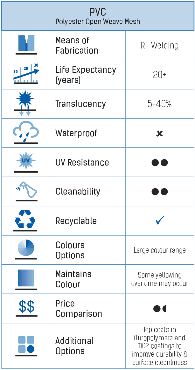
Task: Click the Cleanability two-dot rating
Action: (x=160, y=192)
